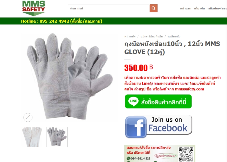Screen dimensions: 227x162
Task: Click the Join us on Facebook banner
Action: pyautogui.click(x=159, y=126)
